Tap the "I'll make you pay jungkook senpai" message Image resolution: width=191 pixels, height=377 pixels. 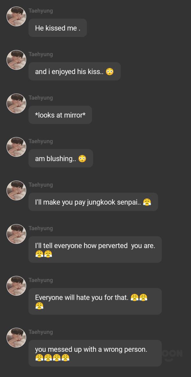pyautogui.click(x=93, y=202)
